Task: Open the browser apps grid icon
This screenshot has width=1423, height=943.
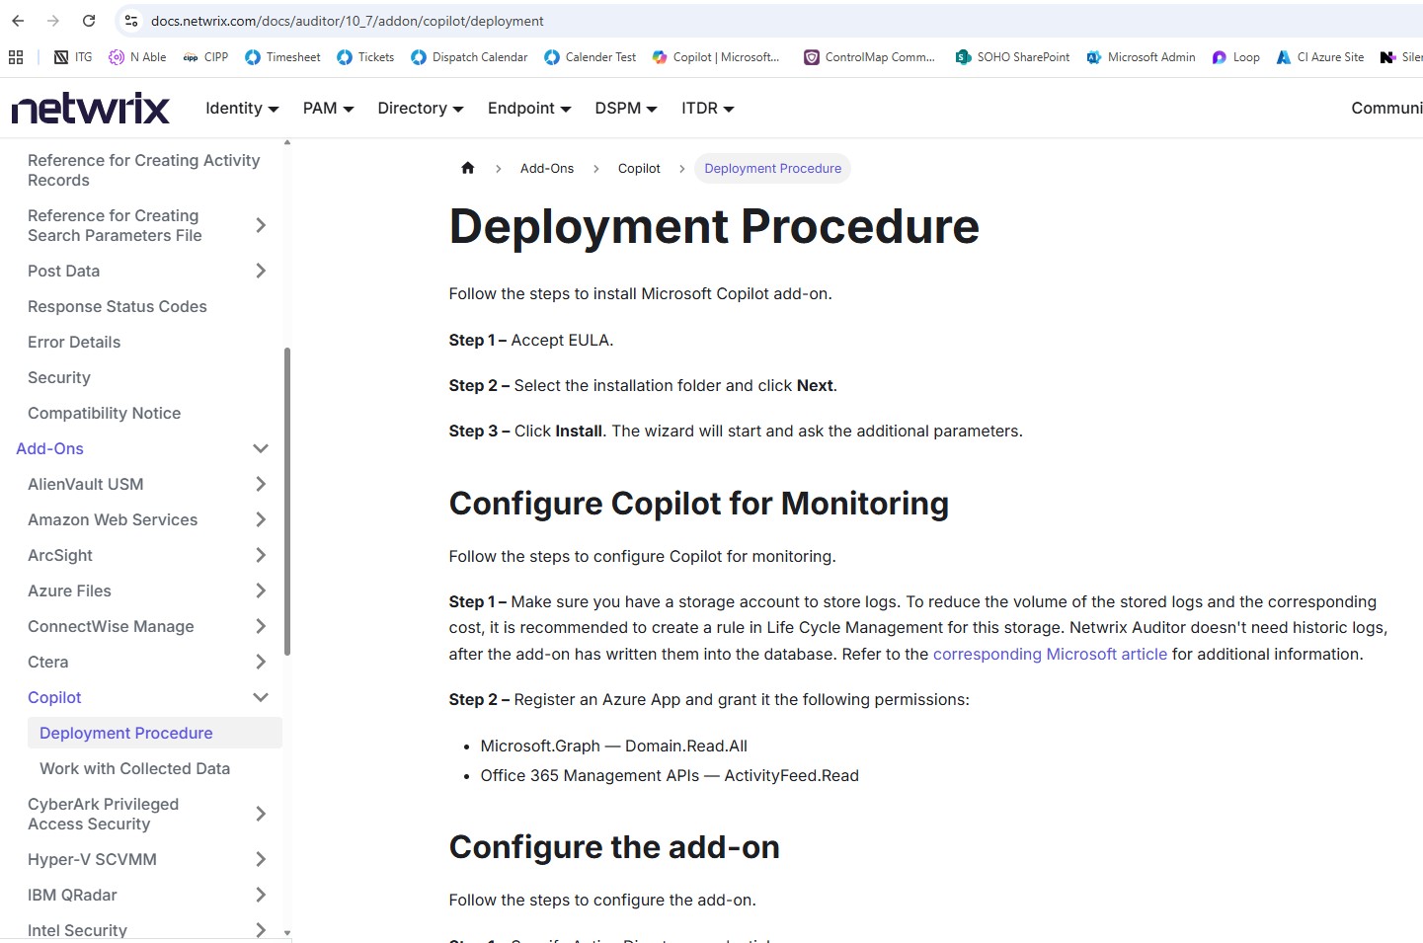Action: pos(16,57)
